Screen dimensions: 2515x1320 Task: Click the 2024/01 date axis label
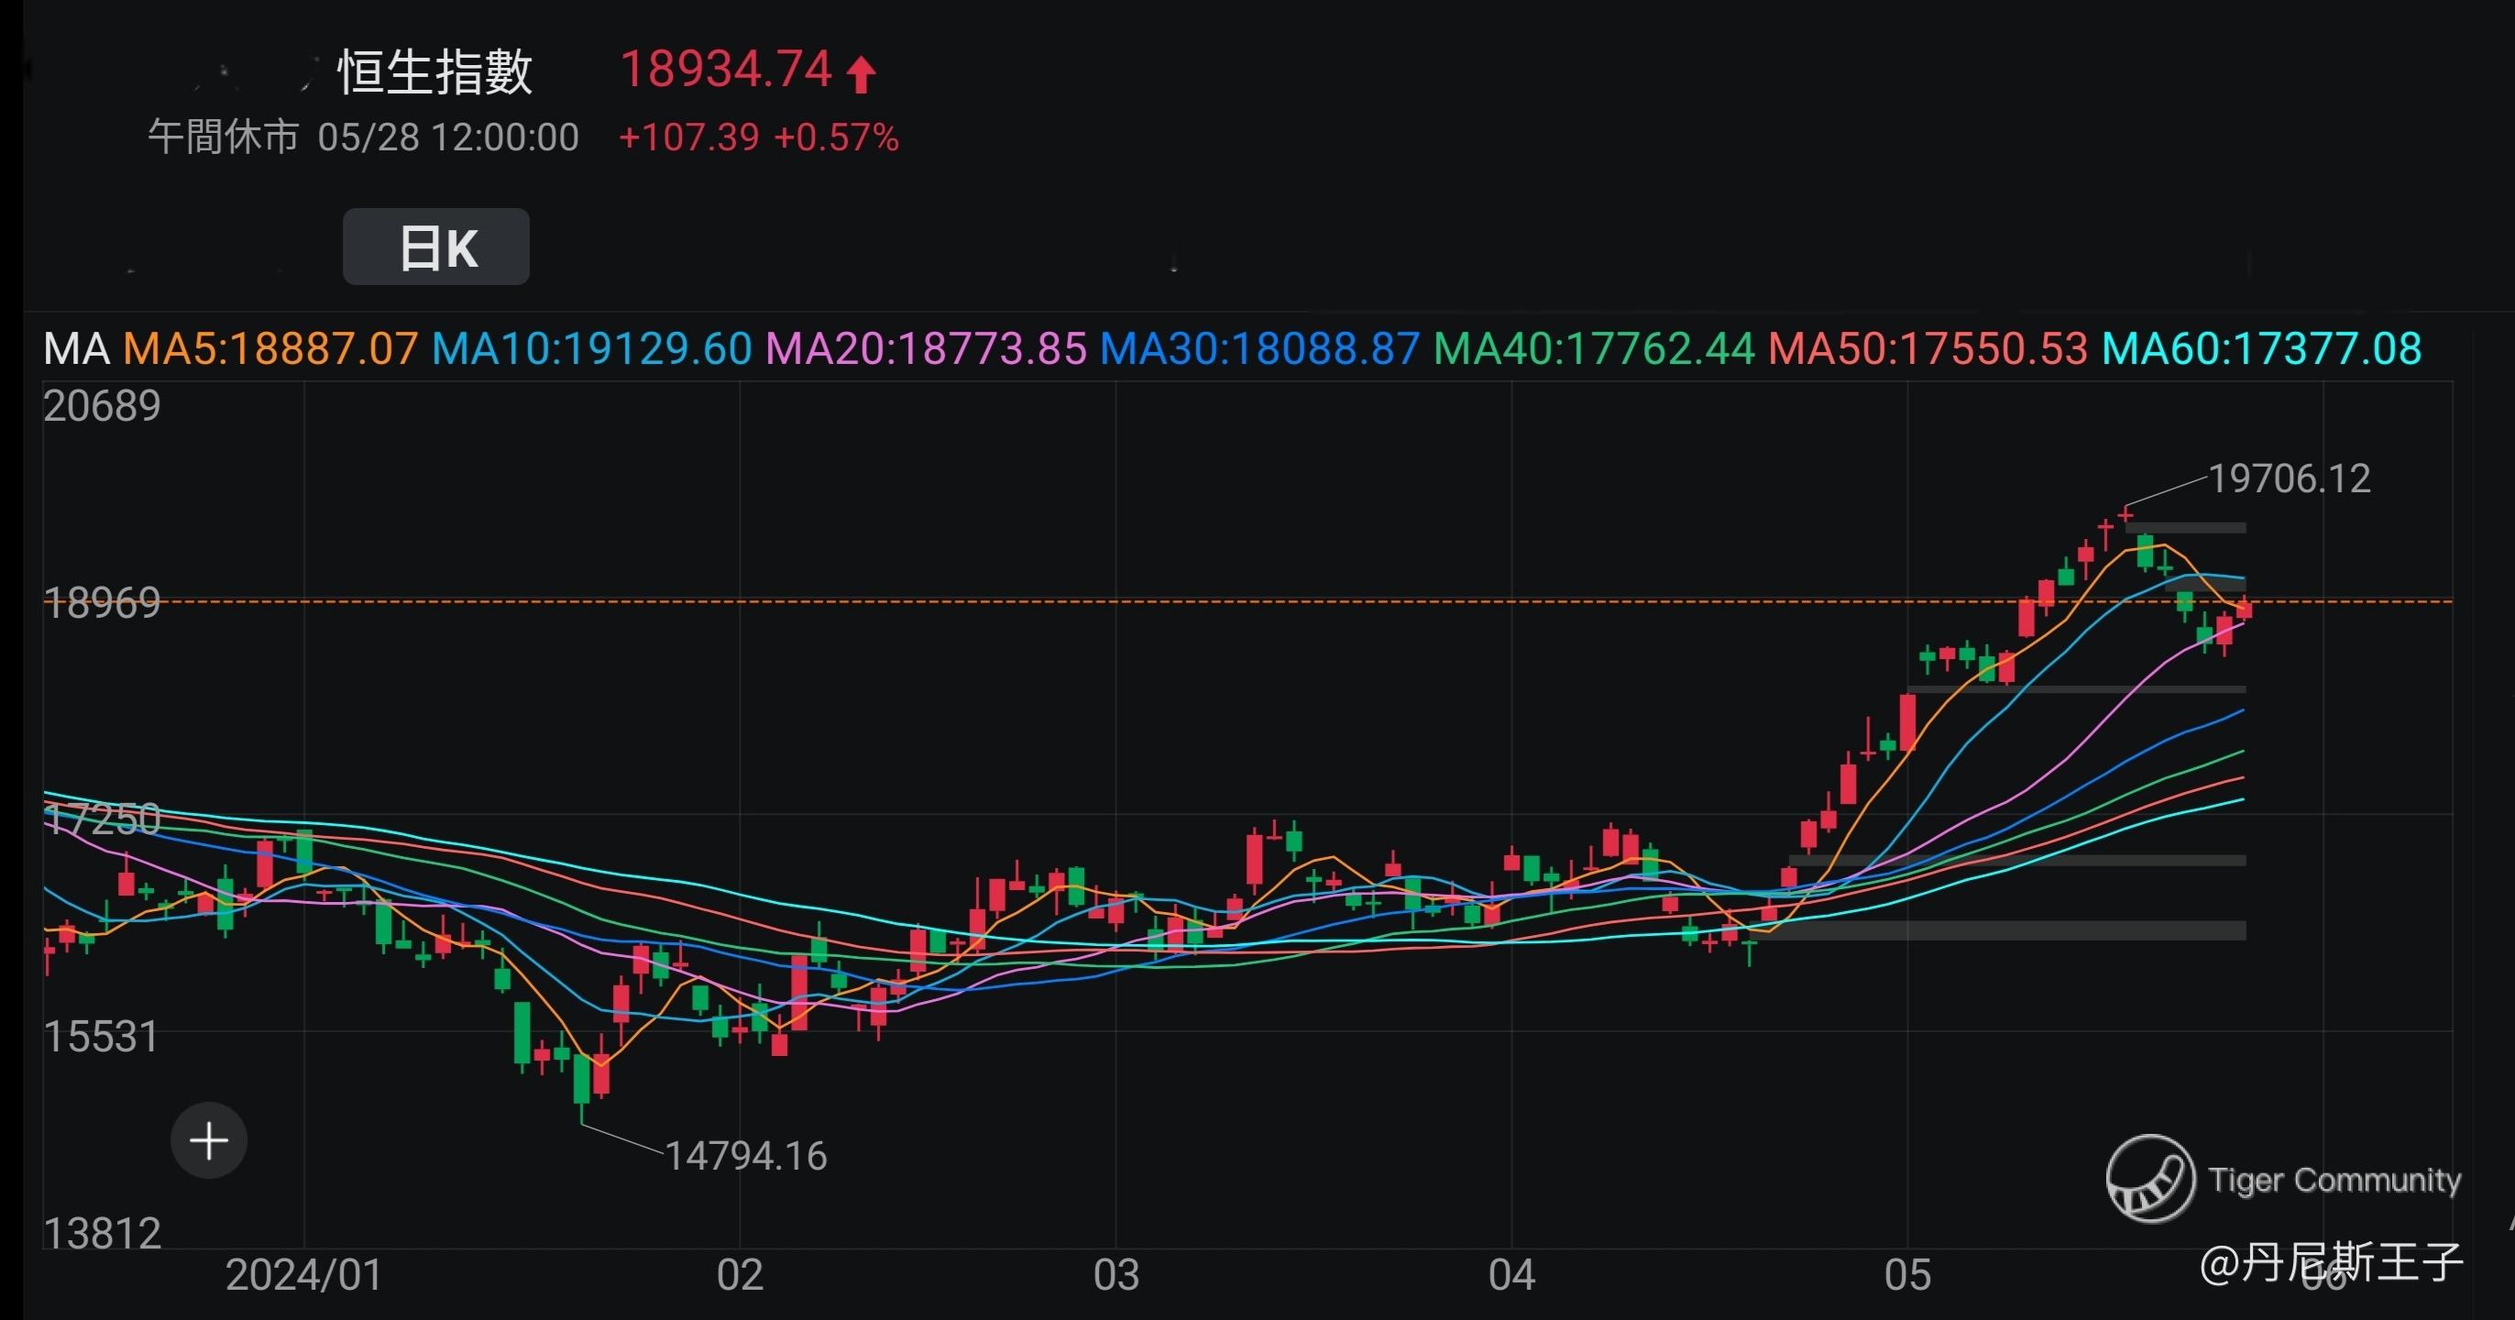tap(303, 1275)
